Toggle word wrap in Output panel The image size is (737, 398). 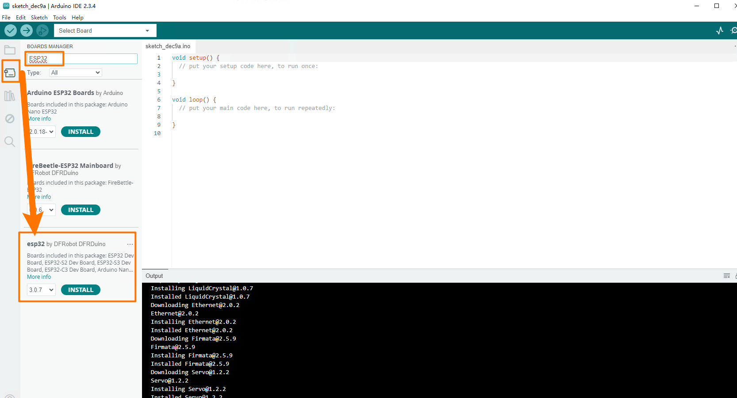tap(726, 276)
